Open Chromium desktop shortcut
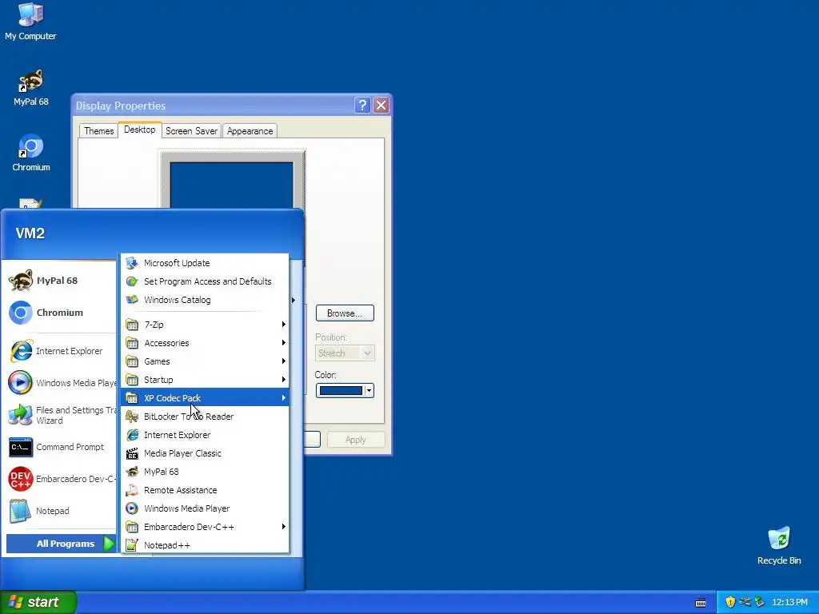 tap(31, 153)
